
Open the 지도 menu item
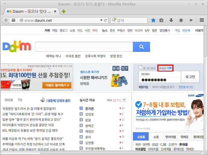80,31
